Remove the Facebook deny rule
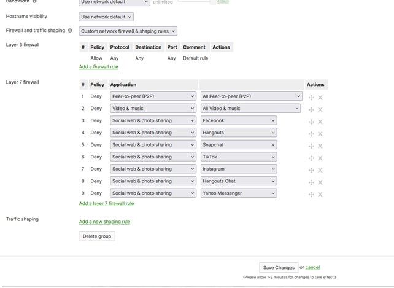Screen dimensions: 394x288 coord(320,122)
